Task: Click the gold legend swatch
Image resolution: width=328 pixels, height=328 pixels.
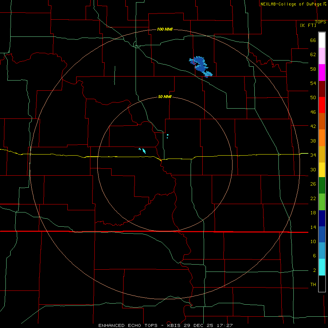Action: (x=322, y=155)
